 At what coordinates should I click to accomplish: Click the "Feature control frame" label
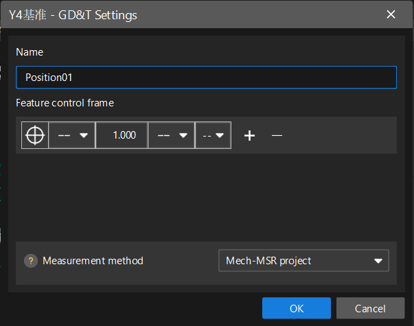coord(65,103)
